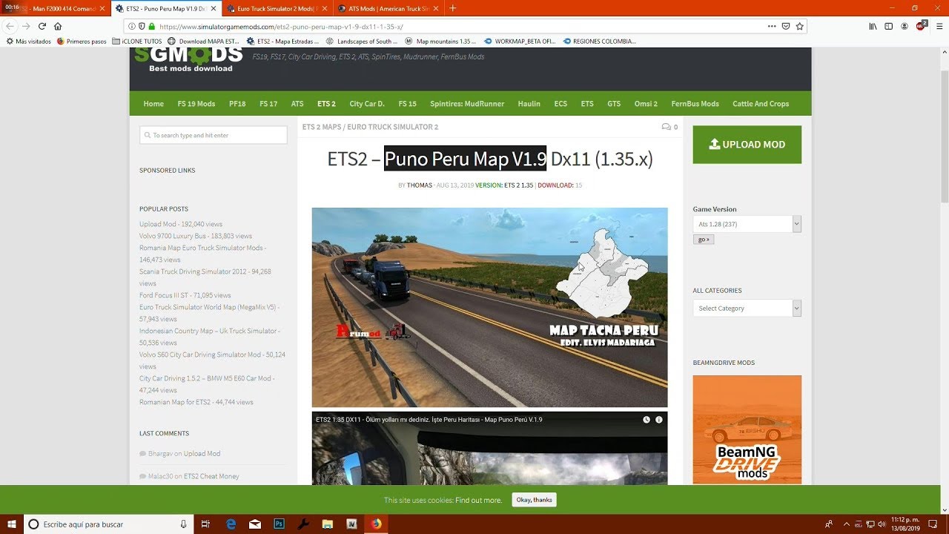The width and height of the screenshot is (949, 534).
Task: Open author THOMAS link
Action: click(419, 185)
